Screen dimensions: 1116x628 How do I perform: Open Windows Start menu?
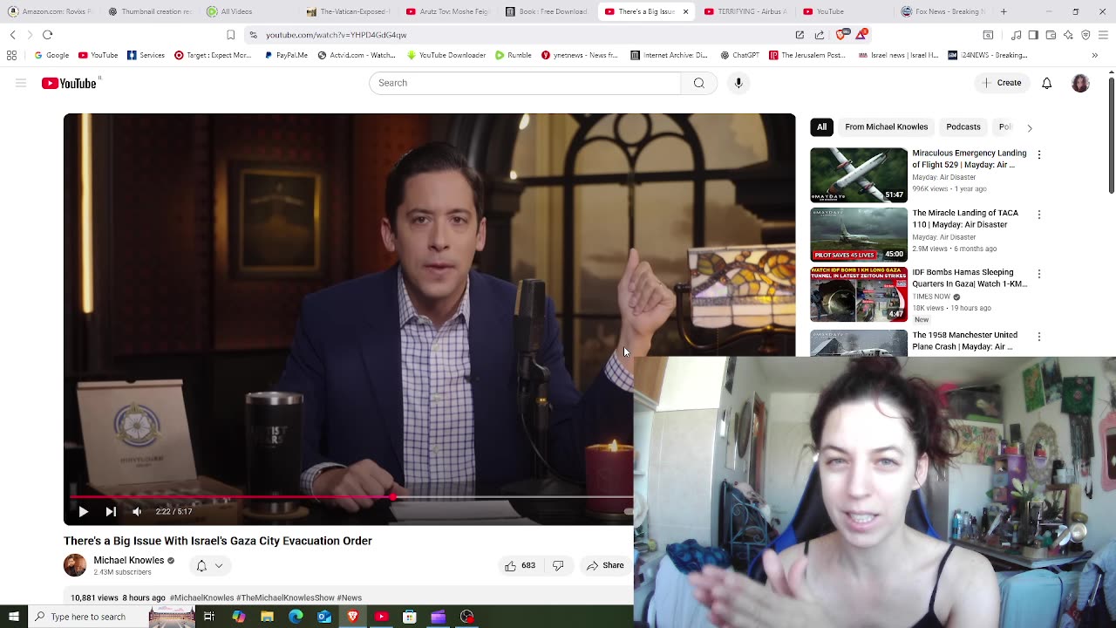tap(14, 617)
